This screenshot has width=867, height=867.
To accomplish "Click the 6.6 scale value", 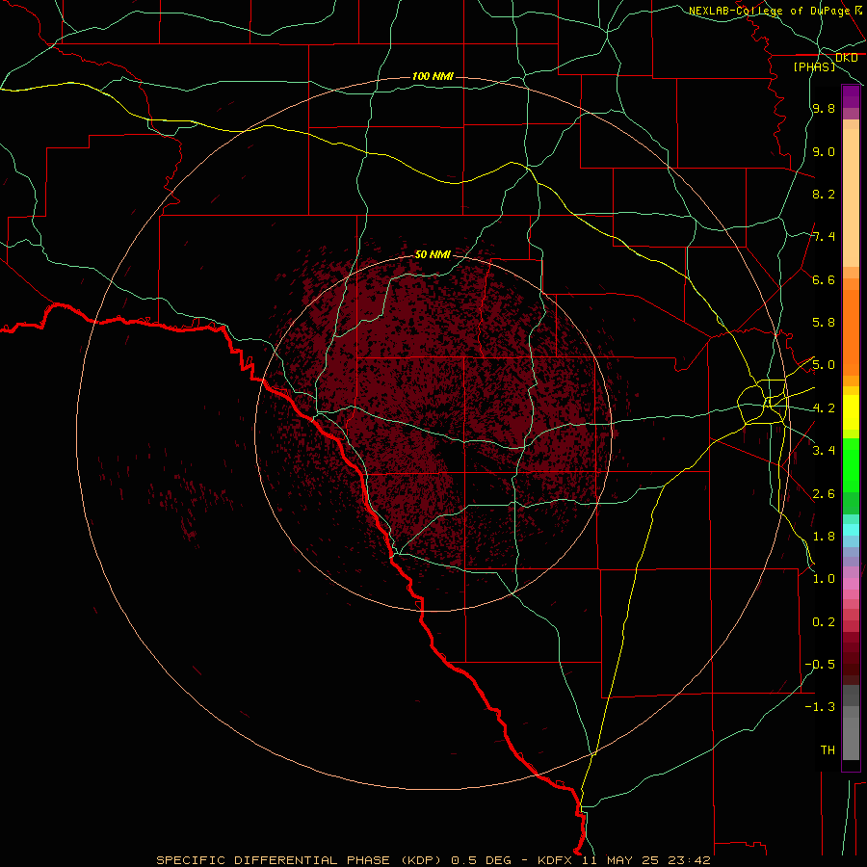I will pos(824,279).
